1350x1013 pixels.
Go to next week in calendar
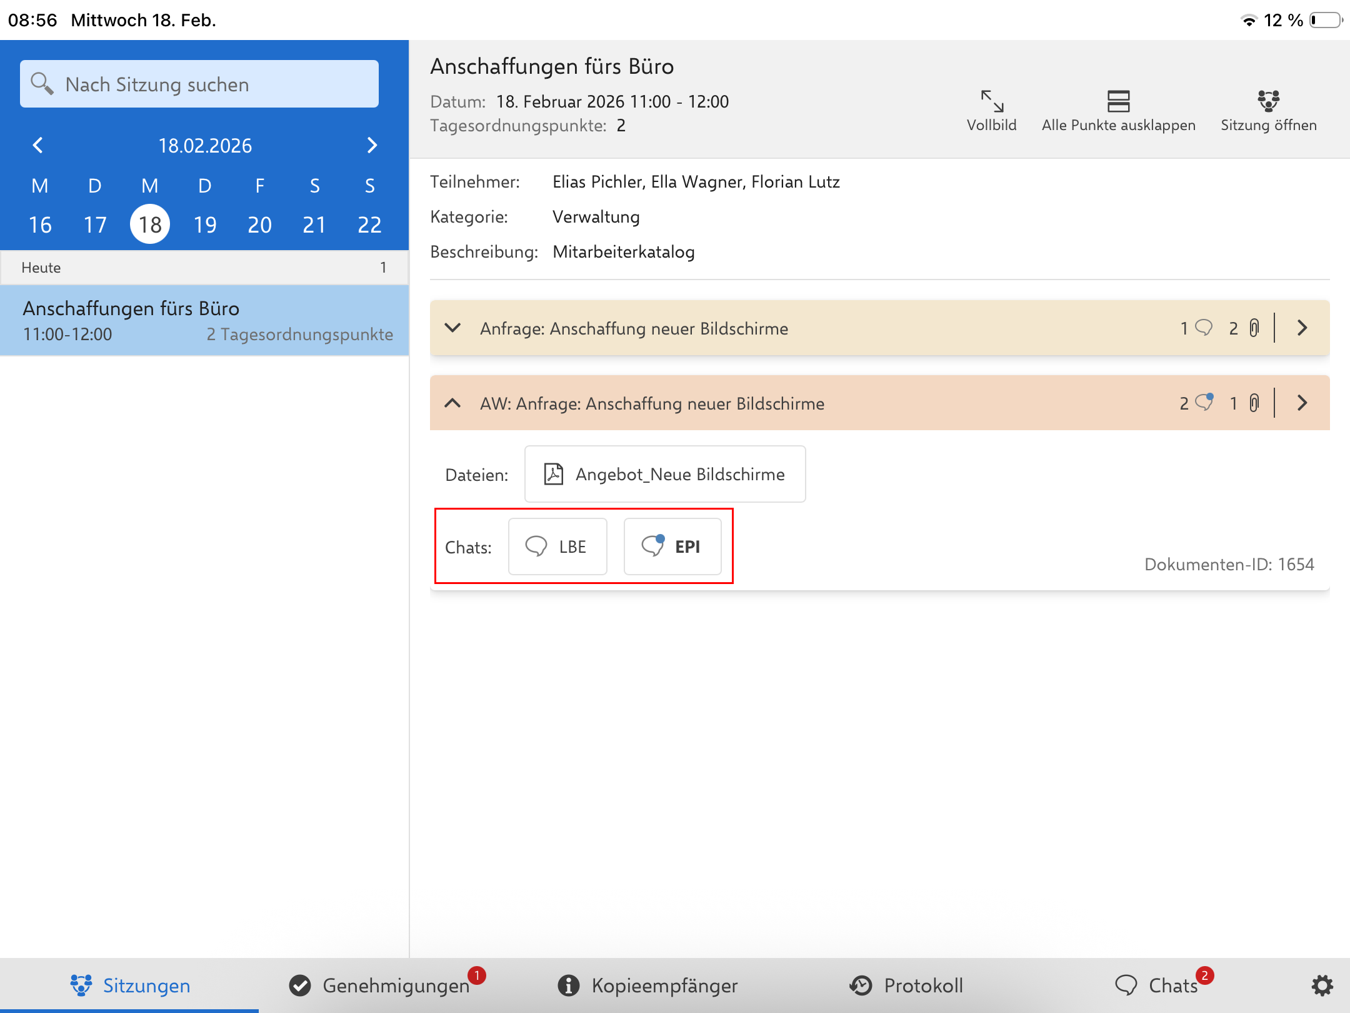[x=372, y=145]
